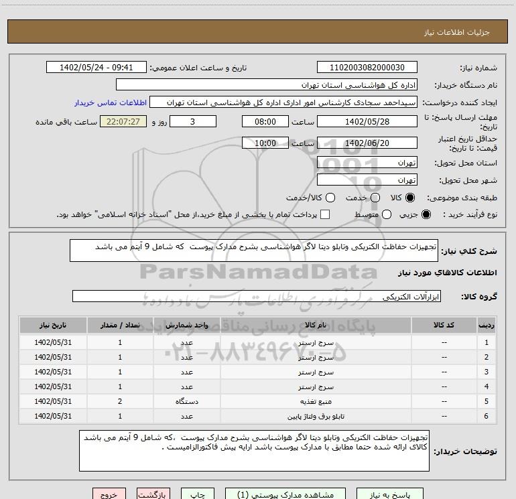Viewport: 516px width, 499px height.
Task: Click the استان محل تحویل field
Action: [367, 163]
